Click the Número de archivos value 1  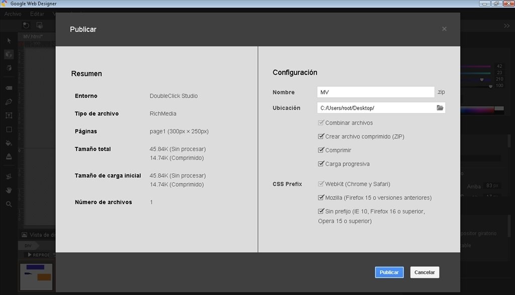click(x=151, y=202)
